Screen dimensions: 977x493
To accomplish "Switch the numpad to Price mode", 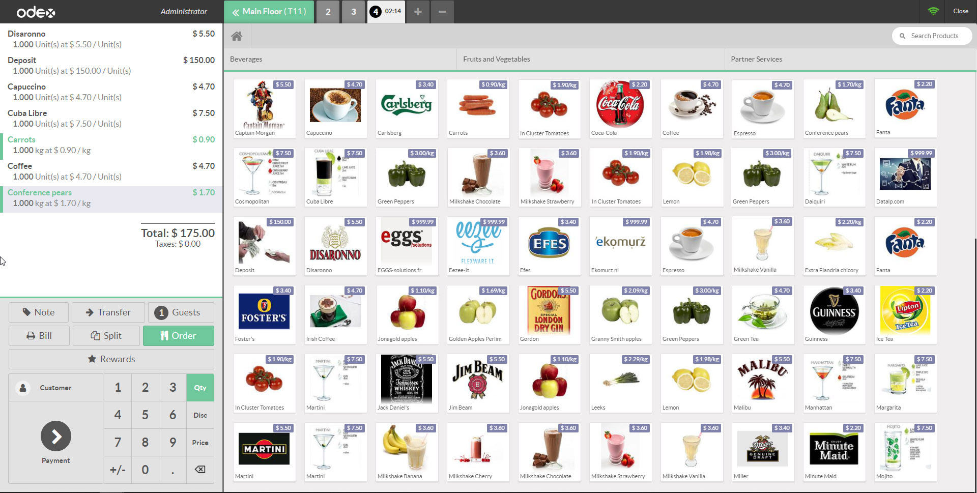I will (200, 443).
